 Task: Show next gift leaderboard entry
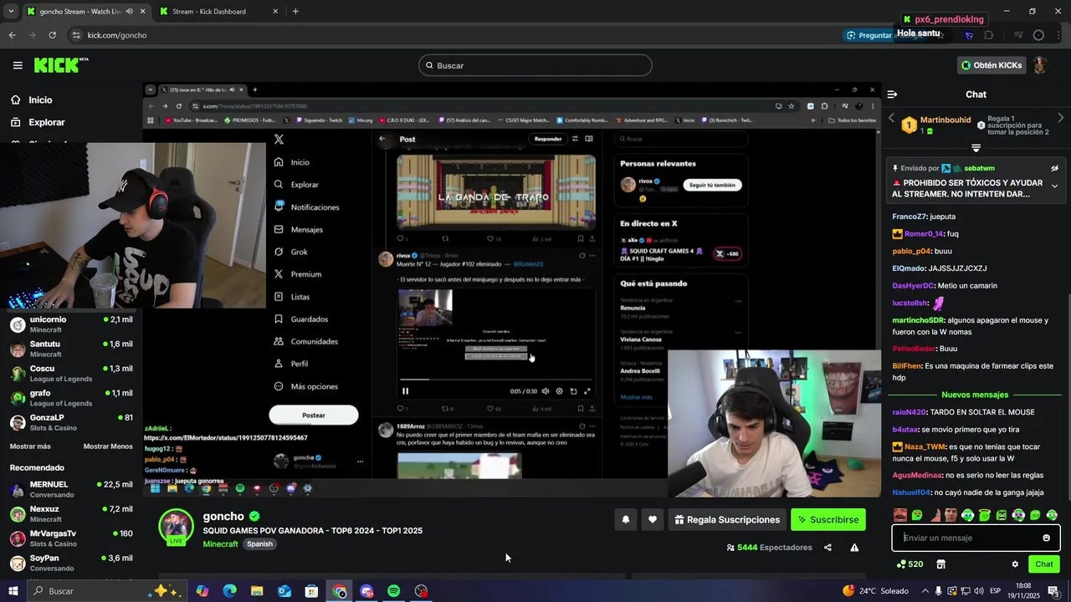[x=1061, y=119]
